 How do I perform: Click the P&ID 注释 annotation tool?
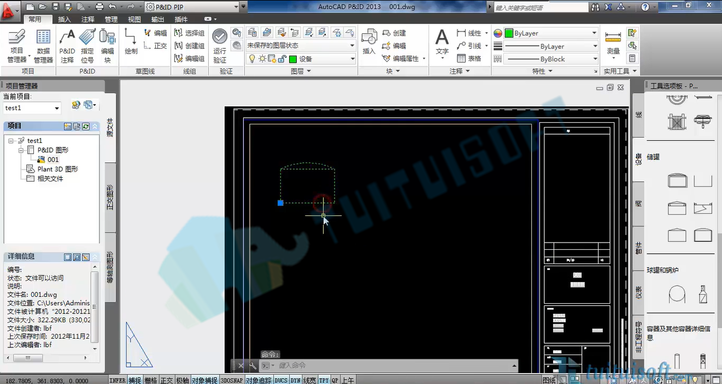67,46
